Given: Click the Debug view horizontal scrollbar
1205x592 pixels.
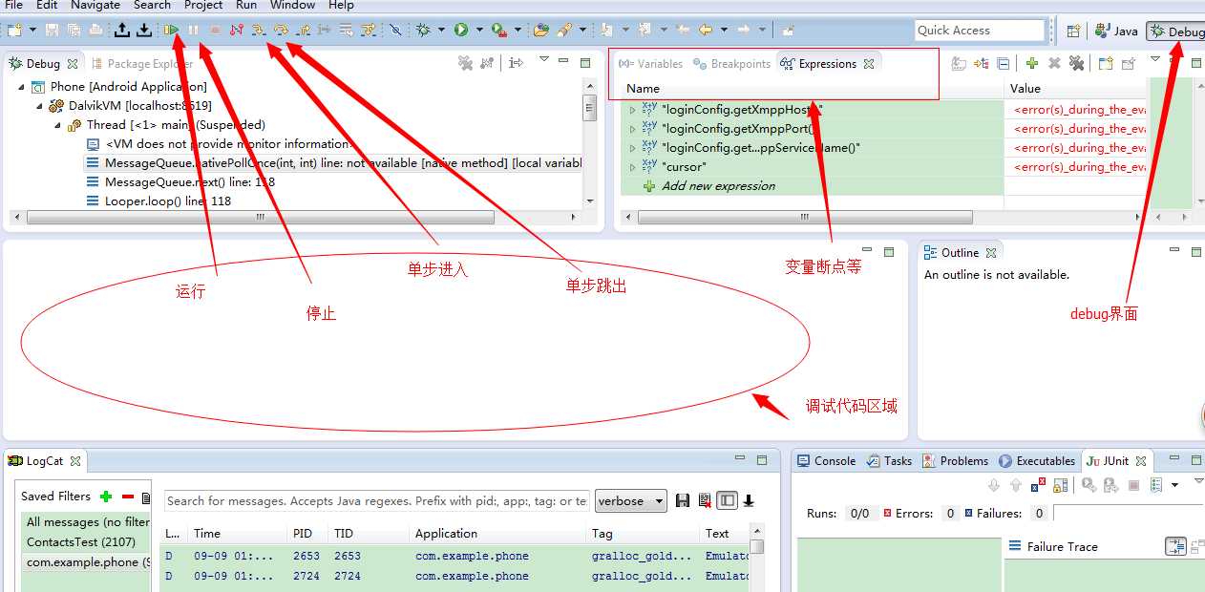Looking at the screenshot, I should 260,218.
